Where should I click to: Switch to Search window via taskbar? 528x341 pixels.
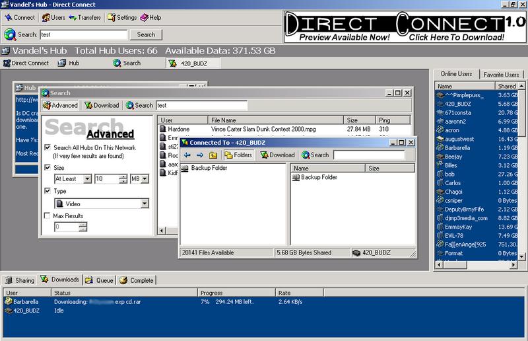[x=127, y=63]
